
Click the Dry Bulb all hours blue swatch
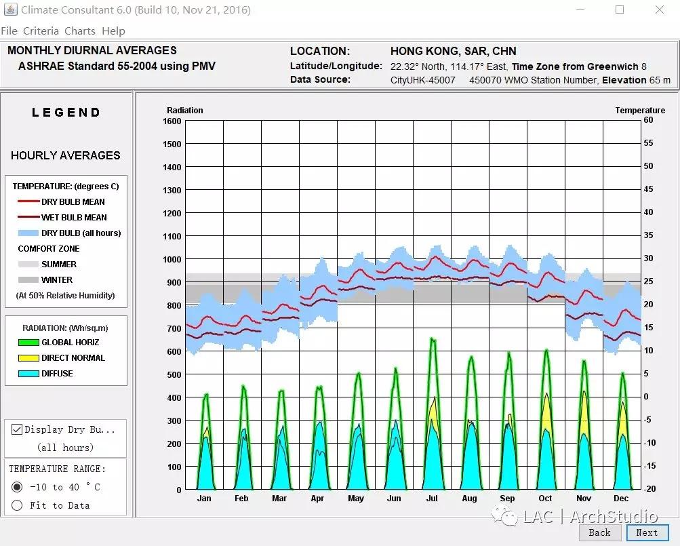28,233
